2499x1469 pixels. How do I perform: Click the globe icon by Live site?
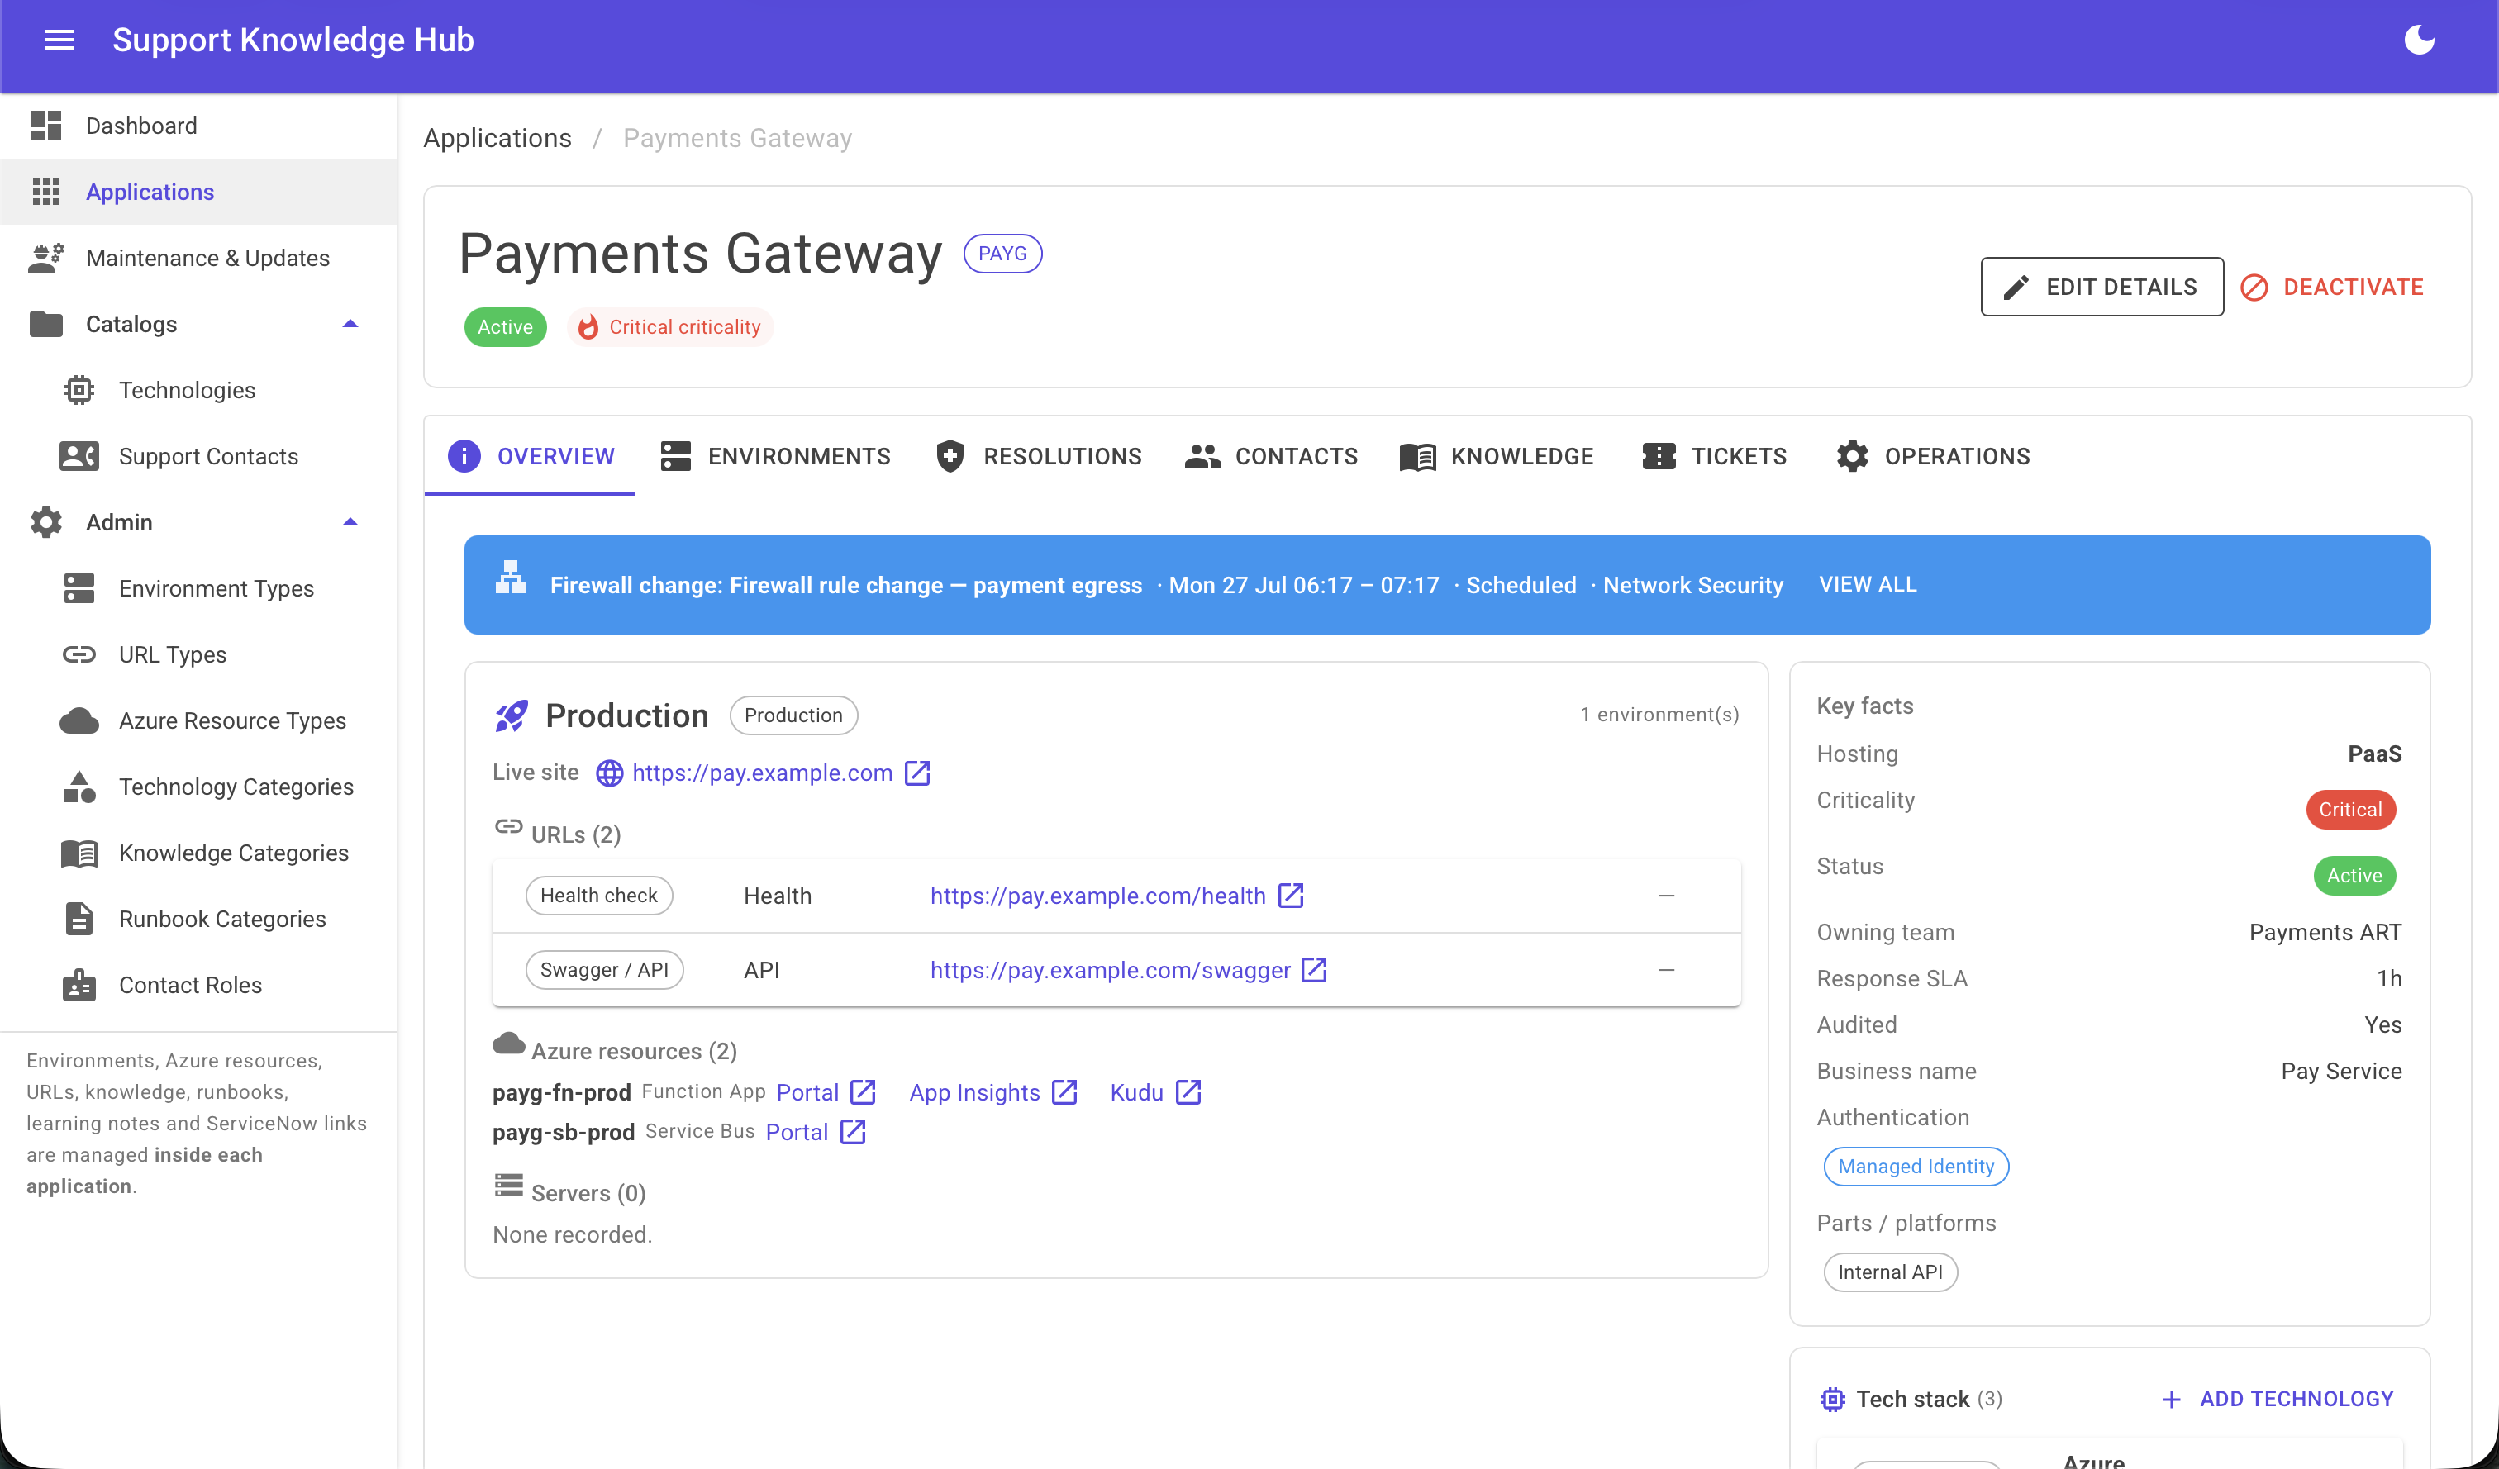click(609, 773)
